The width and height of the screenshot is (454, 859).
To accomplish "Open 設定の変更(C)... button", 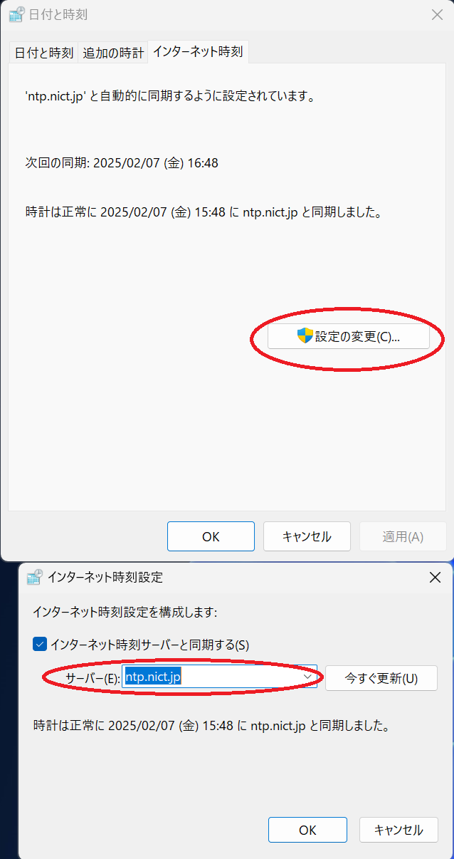I will click(349, 337).
